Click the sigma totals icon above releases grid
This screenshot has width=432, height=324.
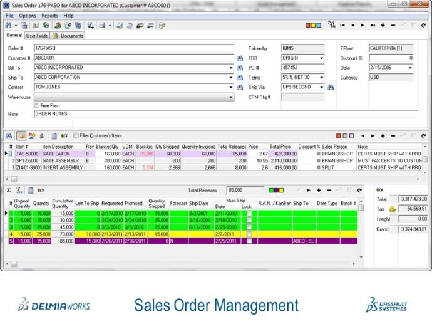[9, 190]
